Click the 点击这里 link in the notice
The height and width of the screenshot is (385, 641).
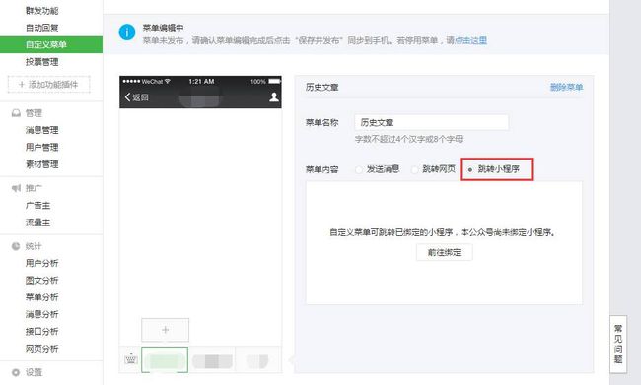(x=470, y=40)
